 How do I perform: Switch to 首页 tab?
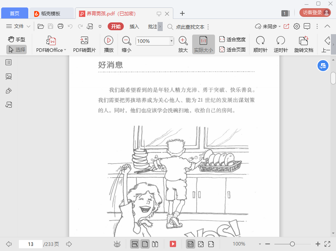click(15, 13)
